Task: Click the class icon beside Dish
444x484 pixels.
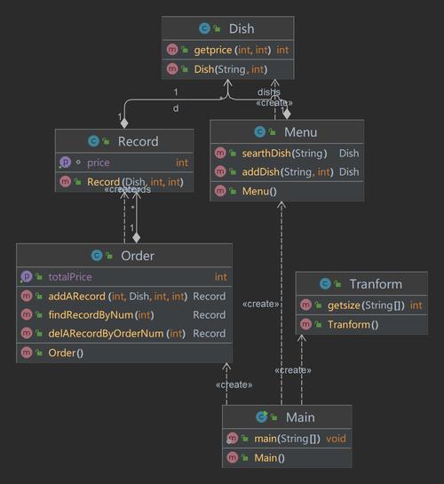Action: [204, 28]
